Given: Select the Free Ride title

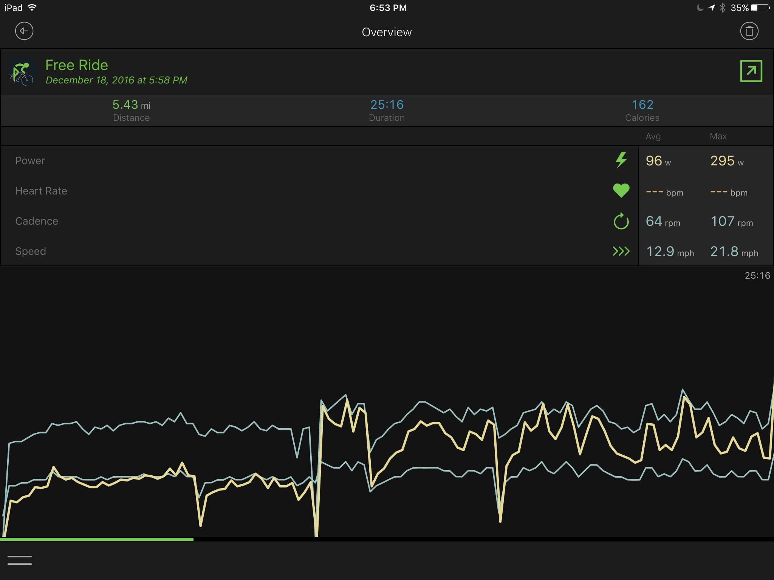Looking at the screenshot, I should (x=77, y=65).
